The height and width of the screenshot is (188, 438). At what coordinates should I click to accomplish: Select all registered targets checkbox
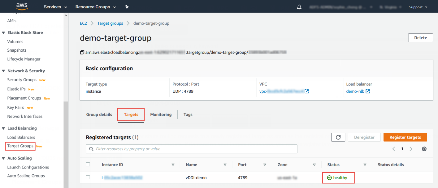(88, 164)
